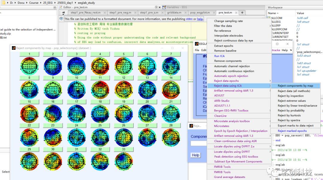The height and width of the screenshot is (180, 323).
Task: Open File menu in EEGLAB window
Action: 197,50
